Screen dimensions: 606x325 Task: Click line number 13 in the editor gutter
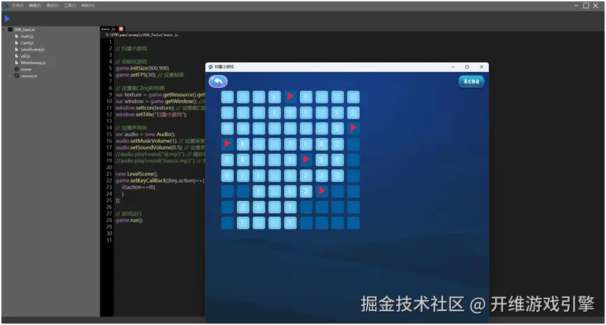(109, 121)
